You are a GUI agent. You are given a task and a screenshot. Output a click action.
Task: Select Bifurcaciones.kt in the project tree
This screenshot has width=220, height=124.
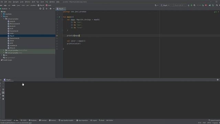tap(14, 24)
